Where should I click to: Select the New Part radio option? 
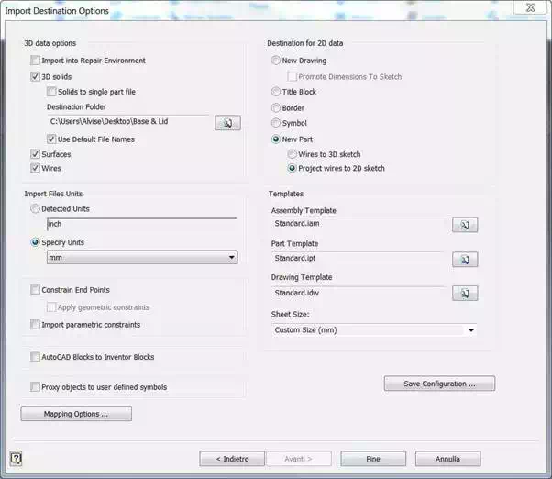tap(276, 139)
